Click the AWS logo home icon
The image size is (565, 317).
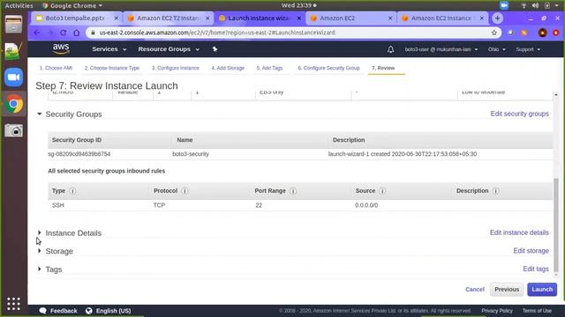[x=61, y=49]
